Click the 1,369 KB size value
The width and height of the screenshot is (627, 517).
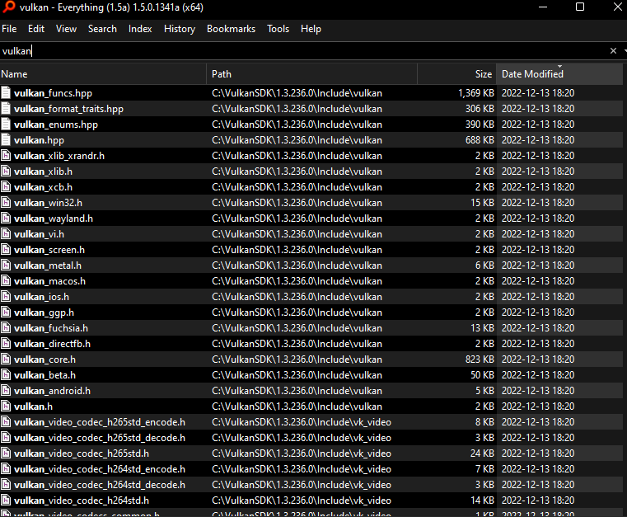(476, 93)
